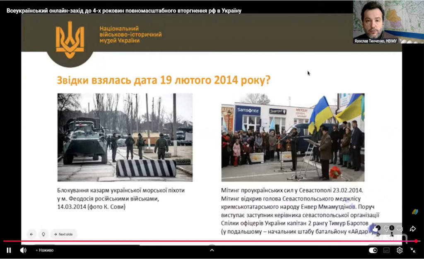
Task: Click Національний військово-історичний музей України text
Action: pyautogui.click(x=130, y=35)
